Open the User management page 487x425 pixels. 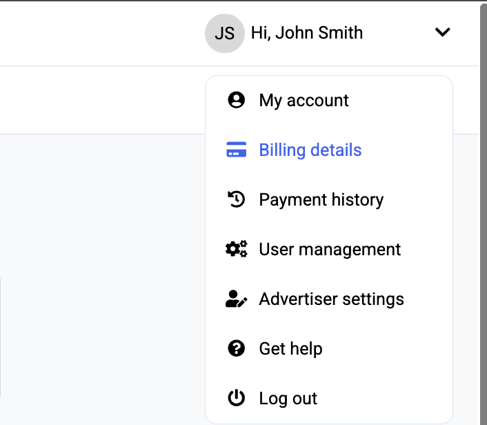click(x=330, y=249)
